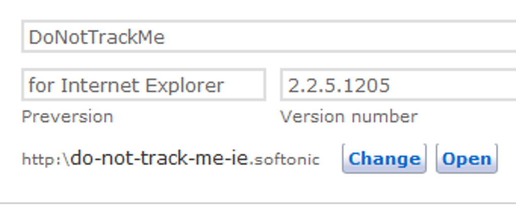Click the '.softonic' suffix of the URL
The height and width of the screenshot is (210, 516).
286,160
